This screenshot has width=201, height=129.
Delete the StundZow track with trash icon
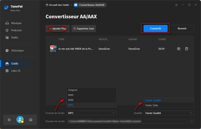tap(187, 49)
